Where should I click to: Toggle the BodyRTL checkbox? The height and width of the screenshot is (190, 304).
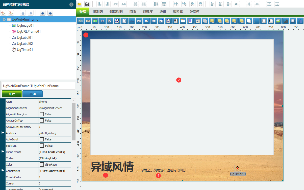coord(42,146)
